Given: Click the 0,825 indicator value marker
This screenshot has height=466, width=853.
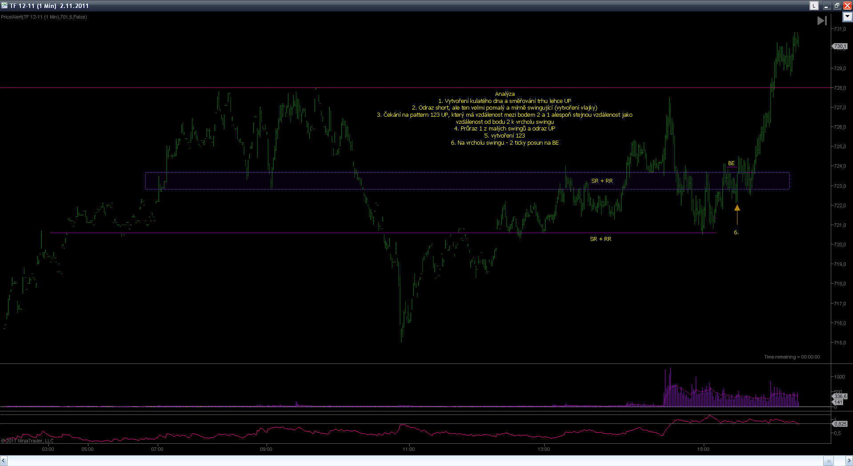Looking at the screenshot, I should point(840,424).
